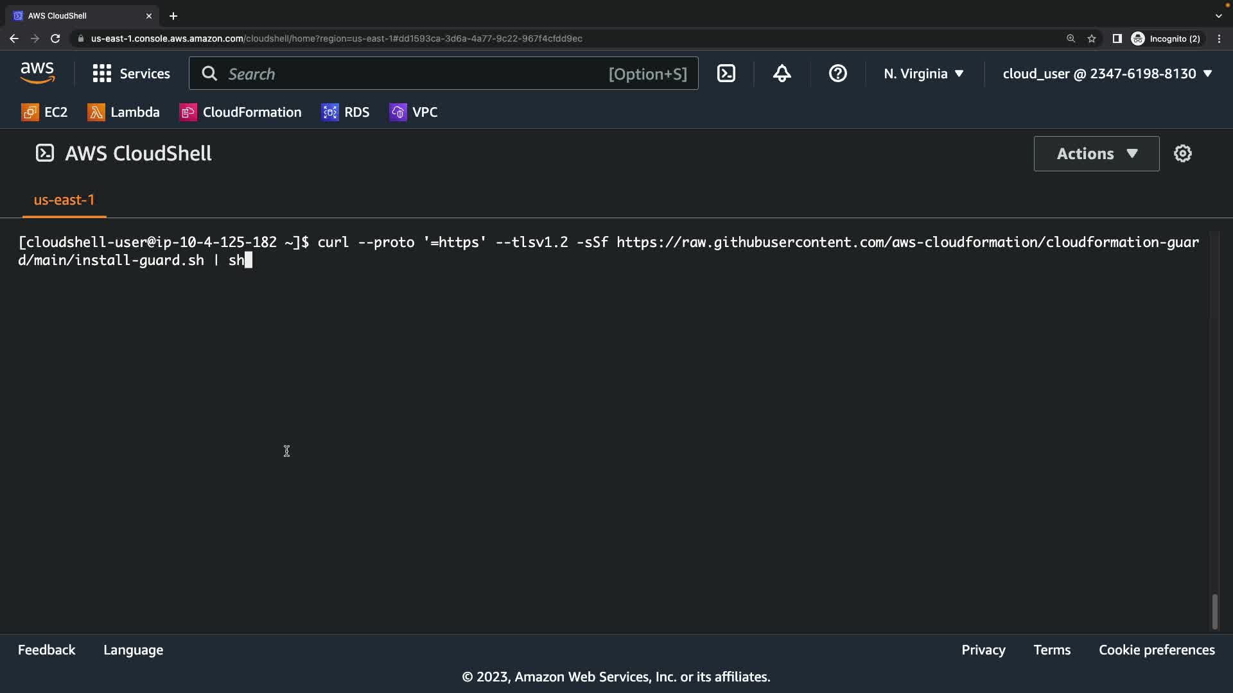Open the Services grid menu
This screenshot has width=1233, height=693.
(x=131, y=74)
